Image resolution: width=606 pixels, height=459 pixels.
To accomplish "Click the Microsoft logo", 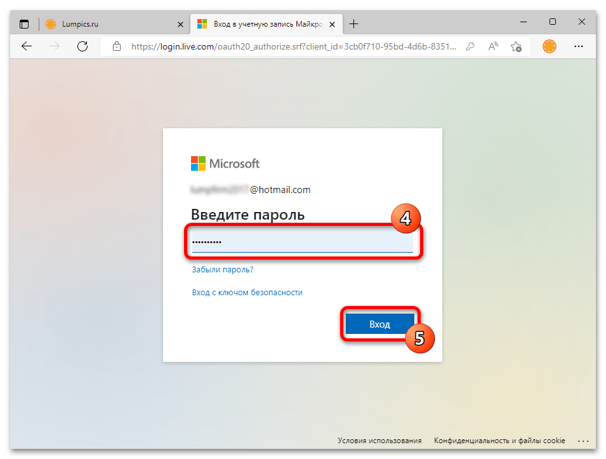I will pyautogui.click(x=225, y=164).
